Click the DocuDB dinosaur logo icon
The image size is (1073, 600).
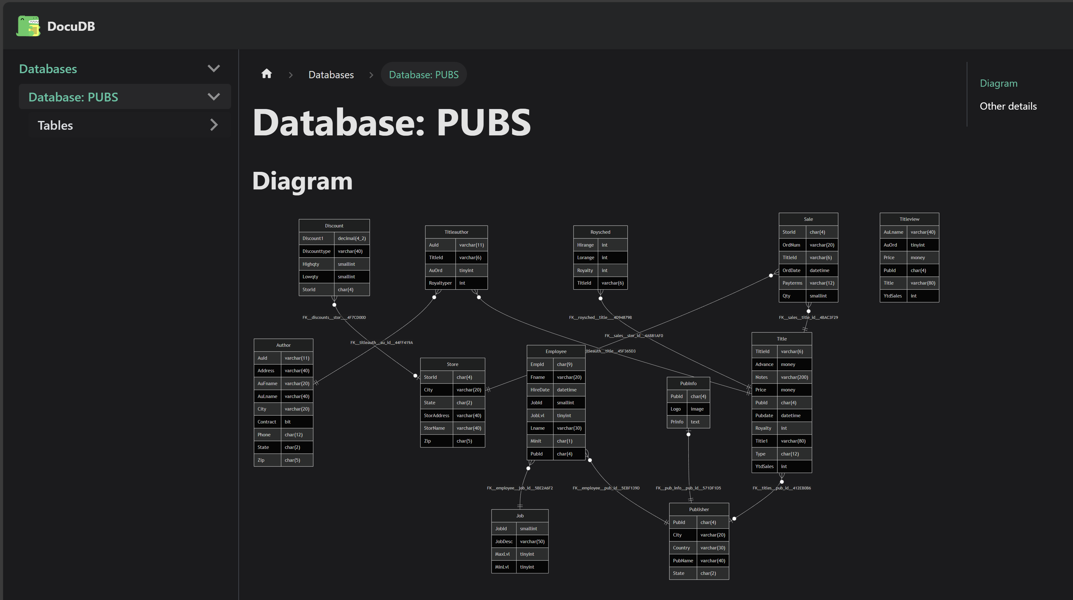28,26
